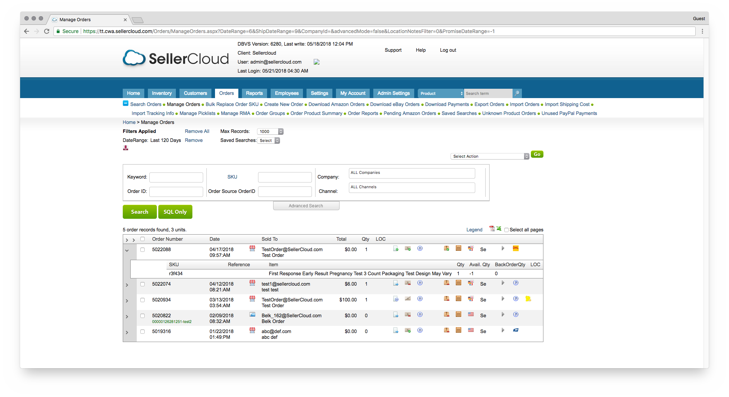Check the Select all pages checkbox
The width and height of the screenshot is (729, 397).
(506, 230)
